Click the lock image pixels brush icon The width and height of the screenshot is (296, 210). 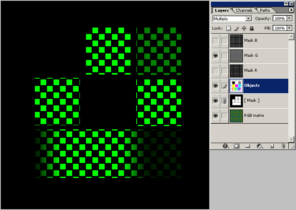(x=236, y=28)
